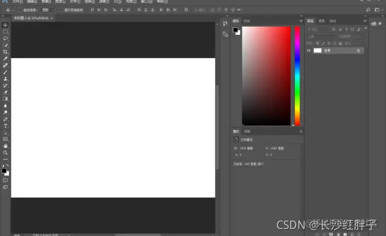
Task: Open the Filter menu
Action: [x=104, y=2]
